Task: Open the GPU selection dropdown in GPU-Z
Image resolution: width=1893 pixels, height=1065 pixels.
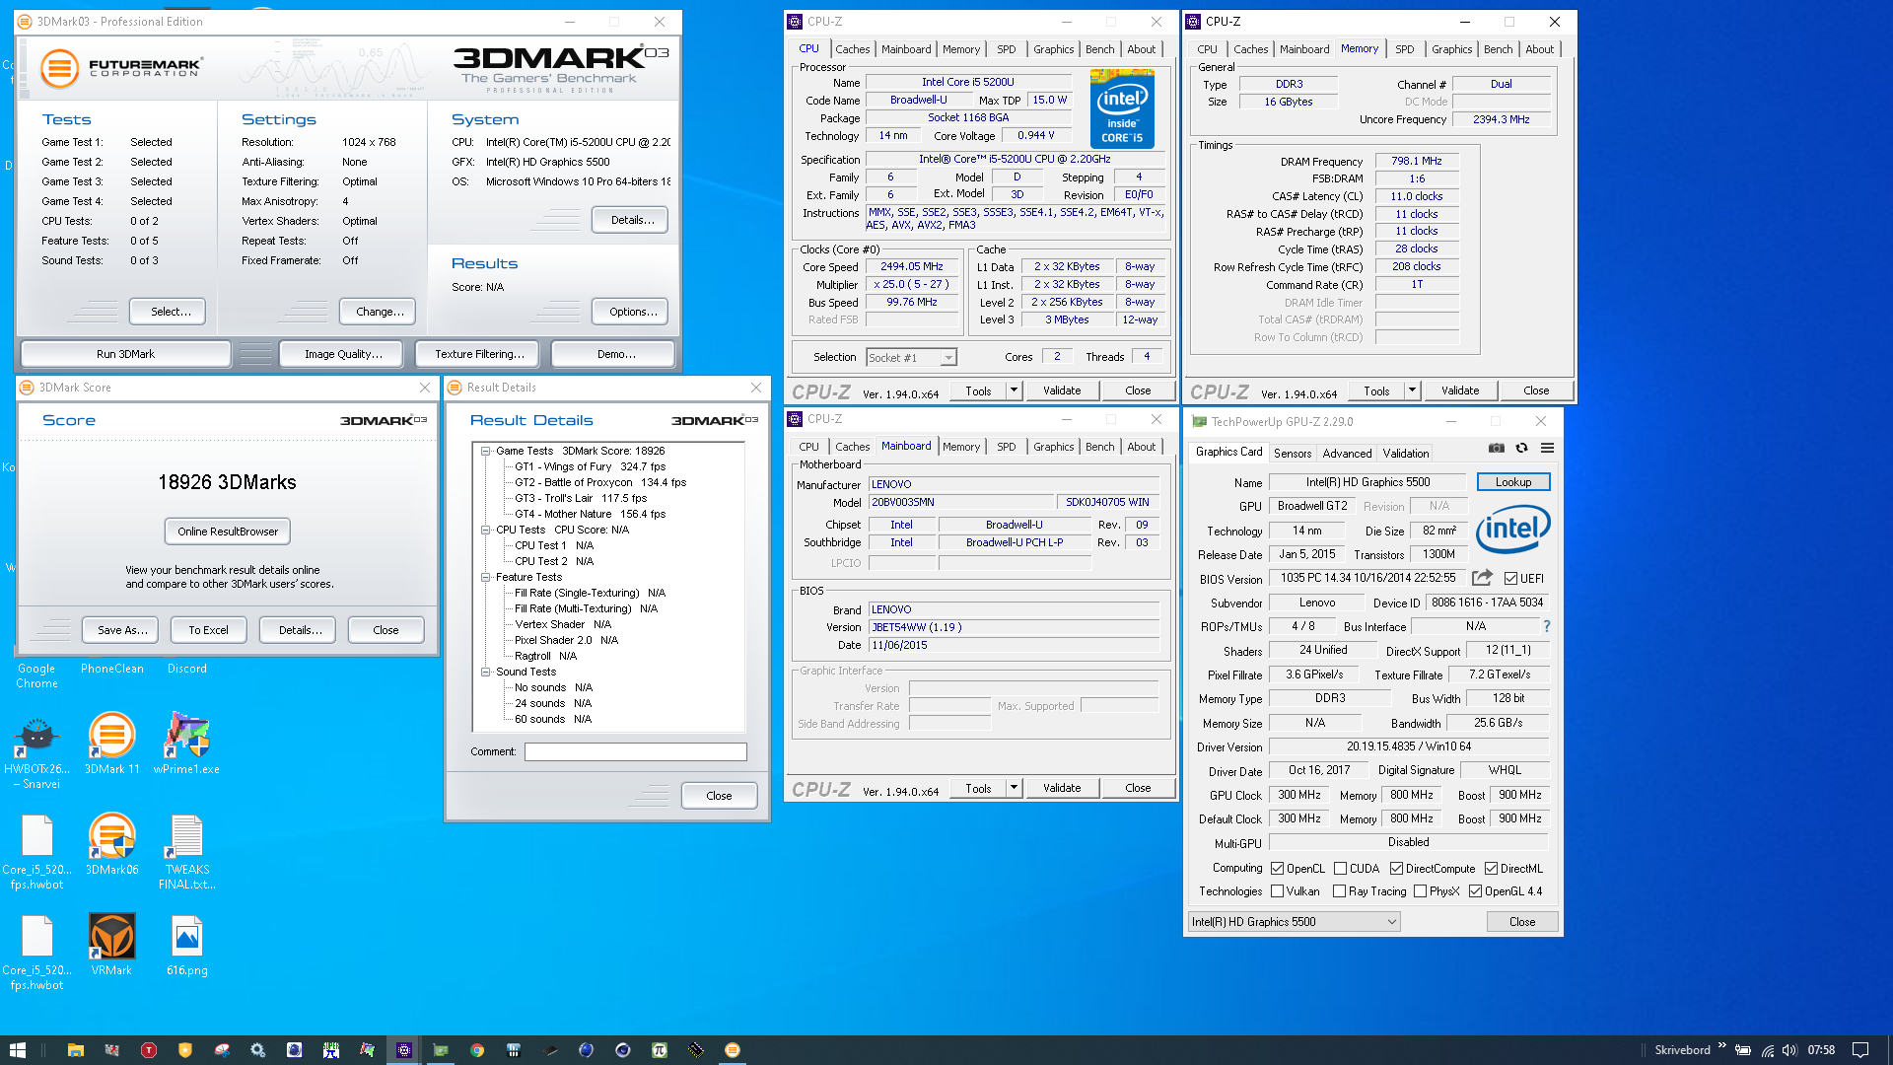Action: pyautogui.click(x=1294, y=922)
